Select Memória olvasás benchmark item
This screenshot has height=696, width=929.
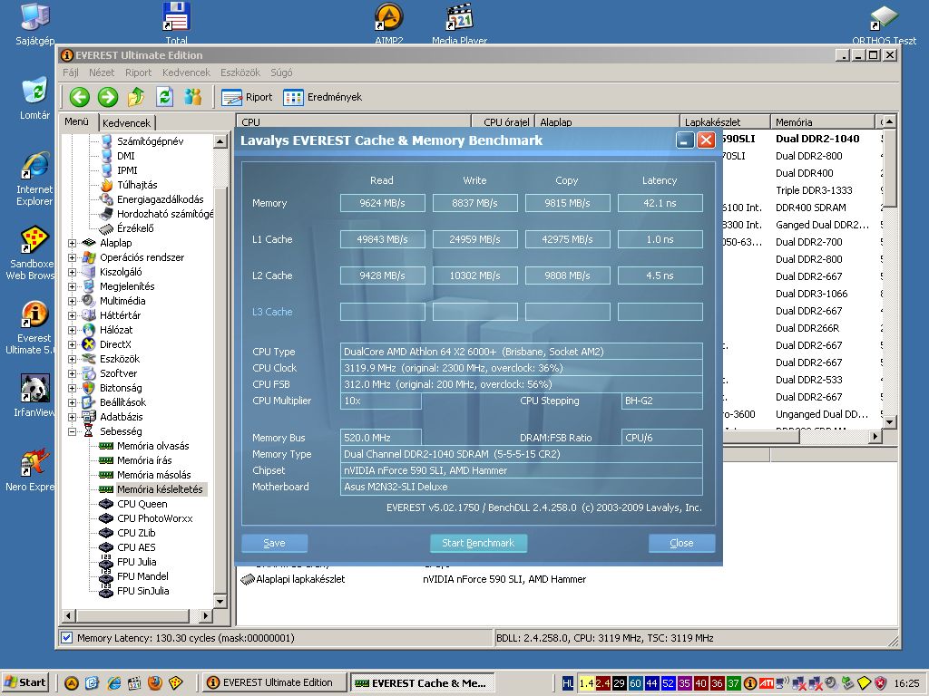(152, 446)
